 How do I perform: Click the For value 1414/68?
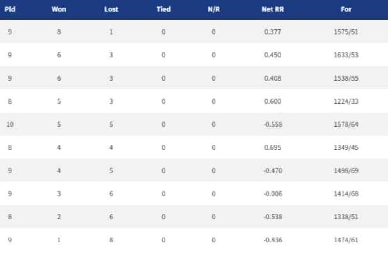(346, 194)
